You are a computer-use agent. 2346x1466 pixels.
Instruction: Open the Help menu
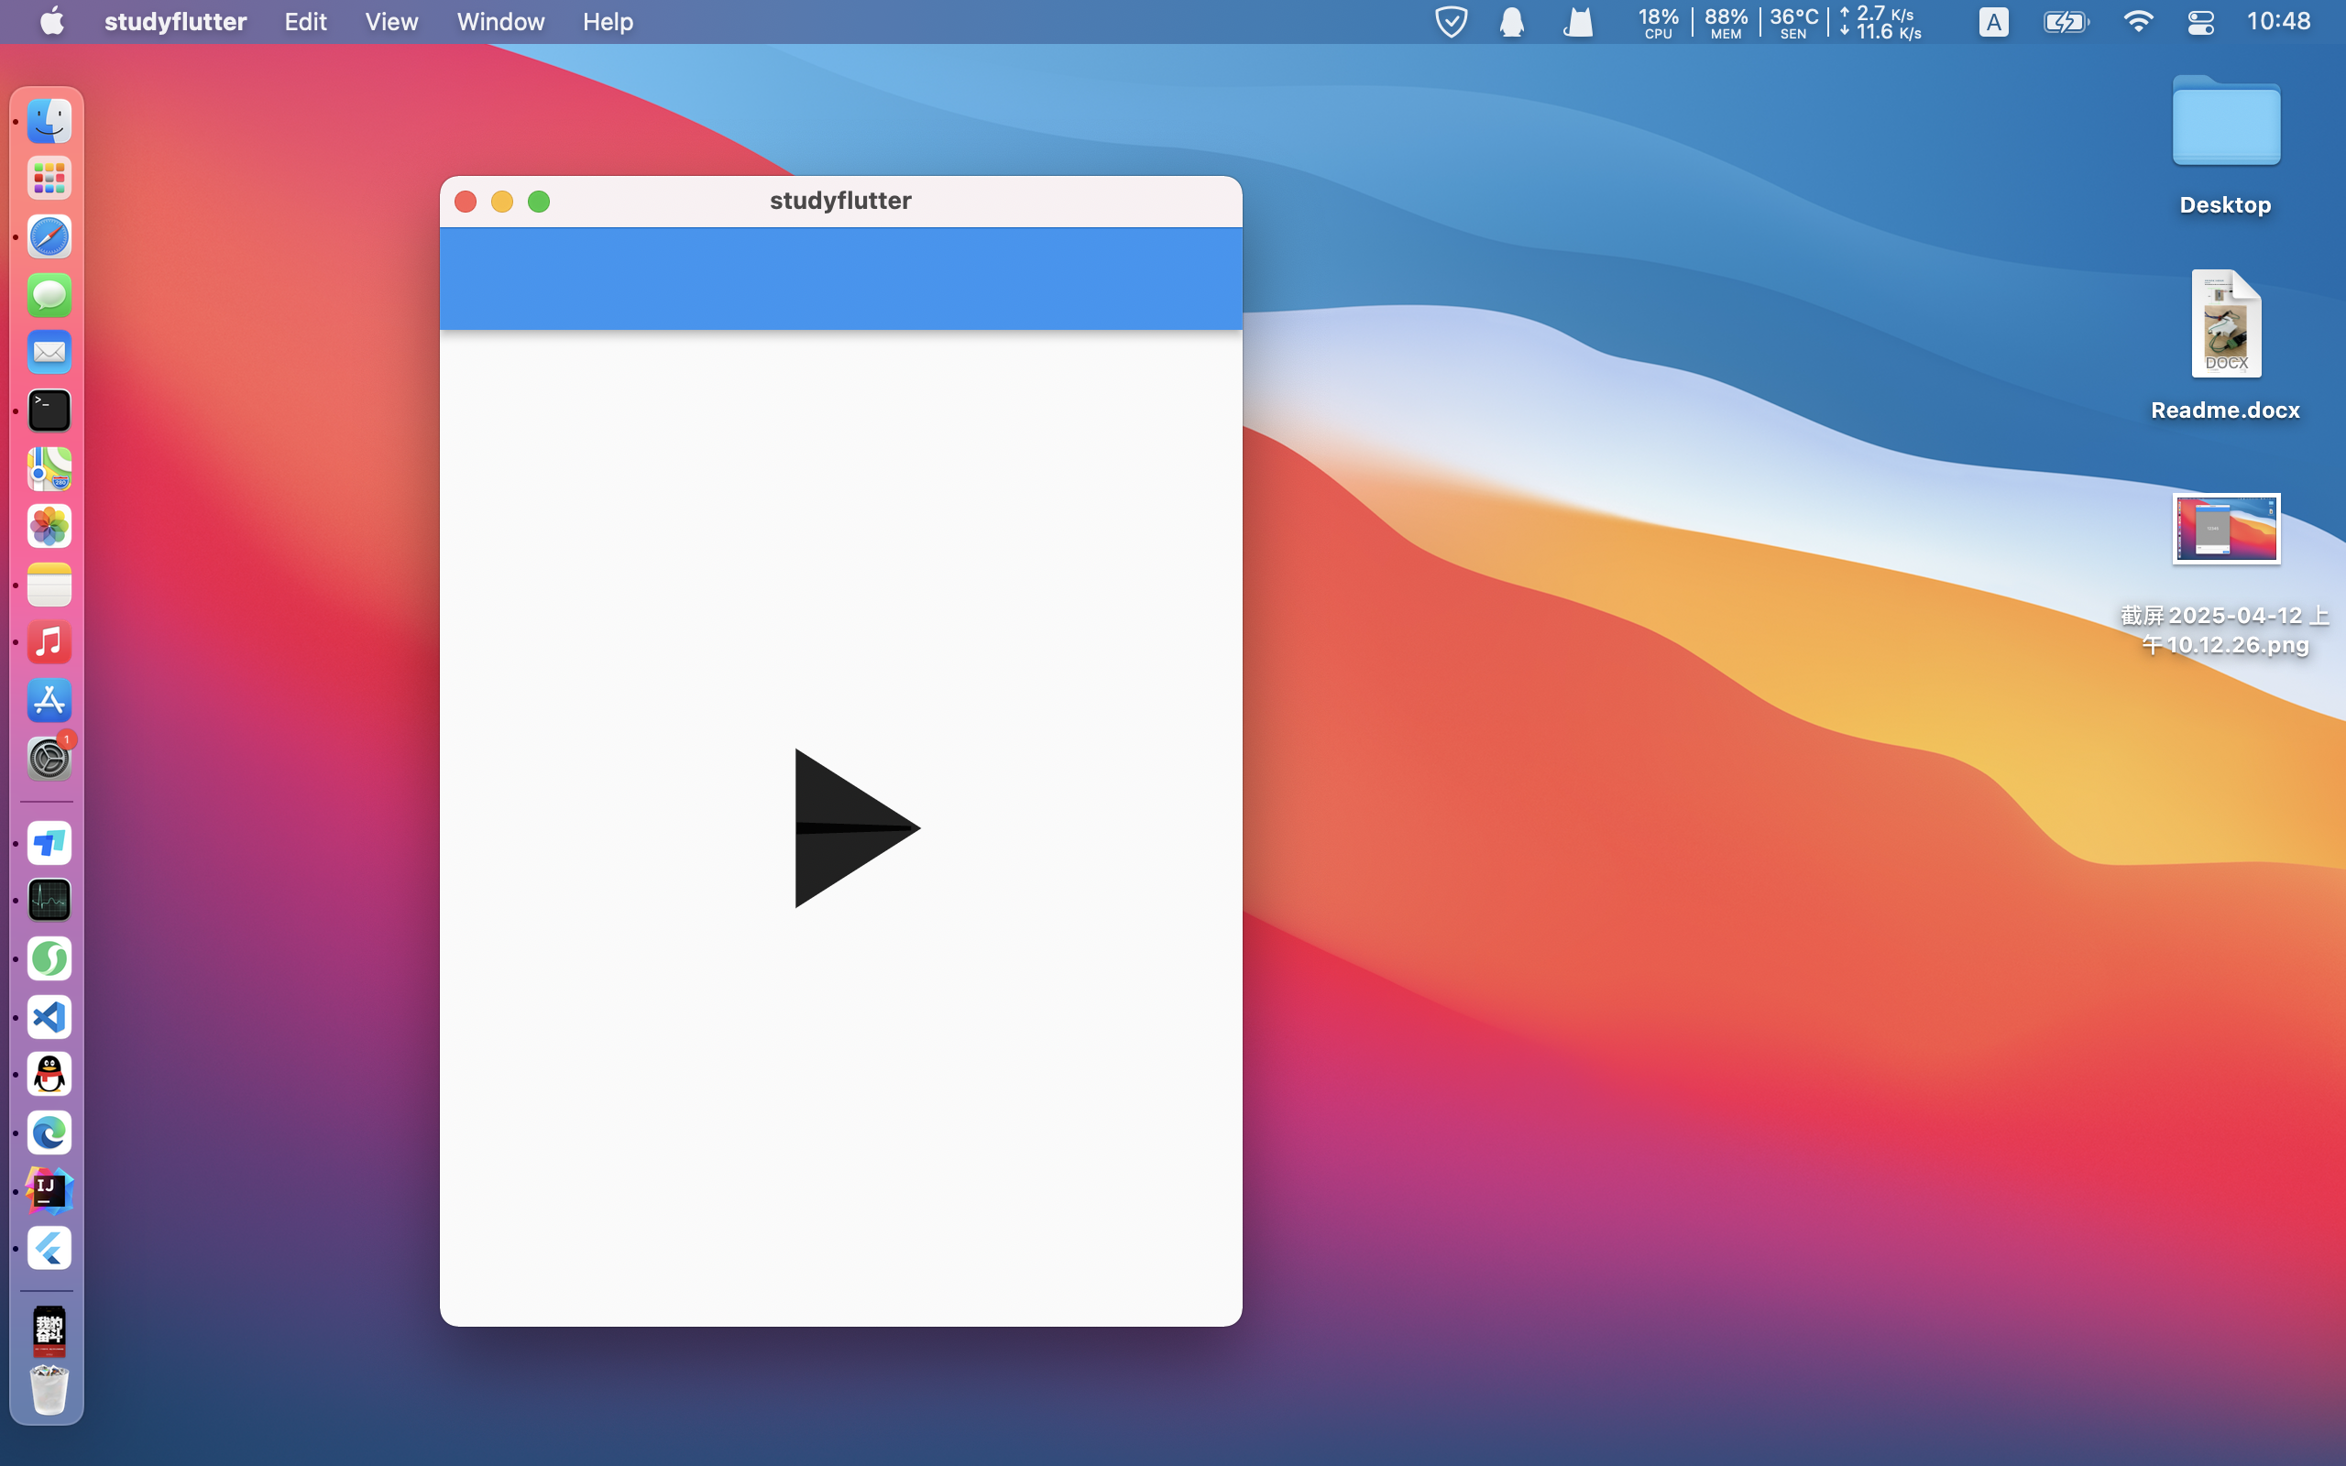point(607,21)
